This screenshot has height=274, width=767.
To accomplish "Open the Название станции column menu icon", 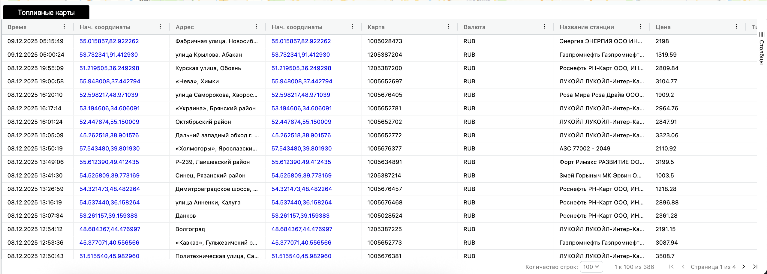I will tap(640, 27).
